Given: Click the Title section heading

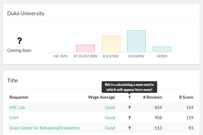Looking at the screenshot, I should (x=12, y=80).
